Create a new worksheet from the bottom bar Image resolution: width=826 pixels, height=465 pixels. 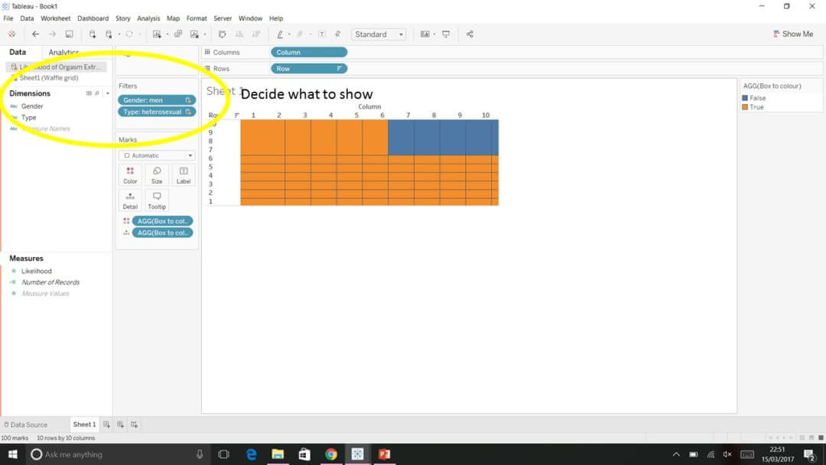107,424
